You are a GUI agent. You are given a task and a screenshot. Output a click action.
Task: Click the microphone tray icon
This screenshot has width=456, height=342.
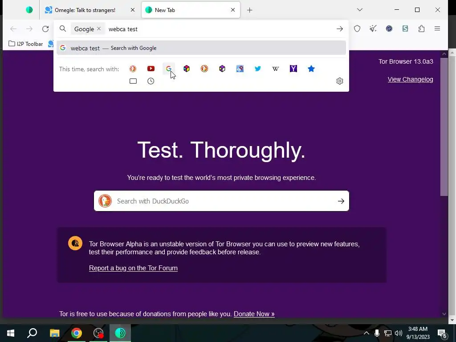[x=377, y=333]
